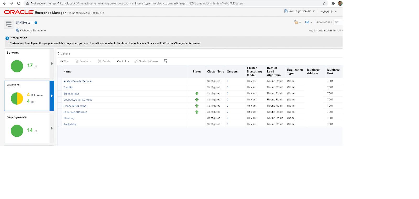Click the Clusters yellow-green status pie
This screenshot has width=419, height=199.
[x=17, y=99]
